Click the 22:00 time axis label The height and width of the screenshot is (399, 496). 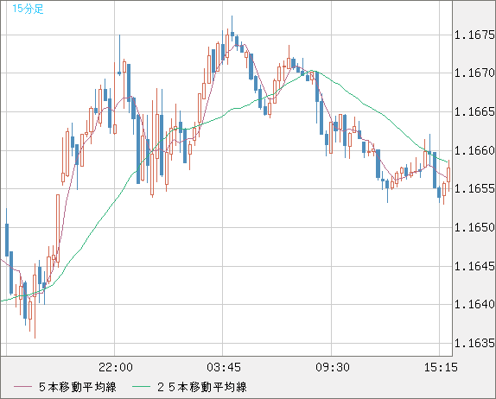coord(116,367)
